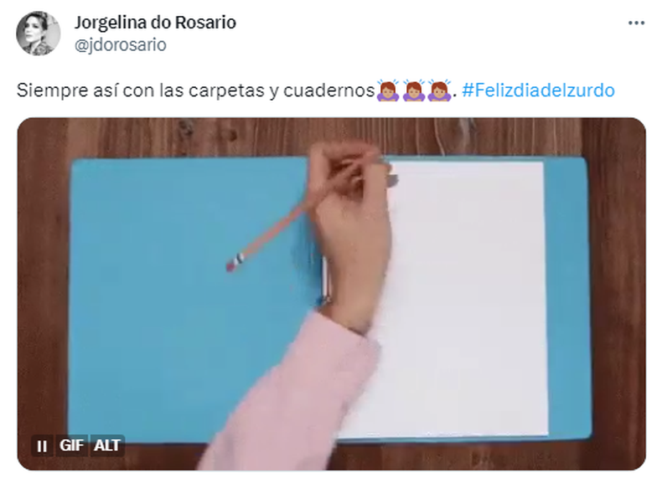The height and width of the screenshot is (489, 662).
Task: Click the display name Jorgelina do Rosario
Action: coord(155,23)
